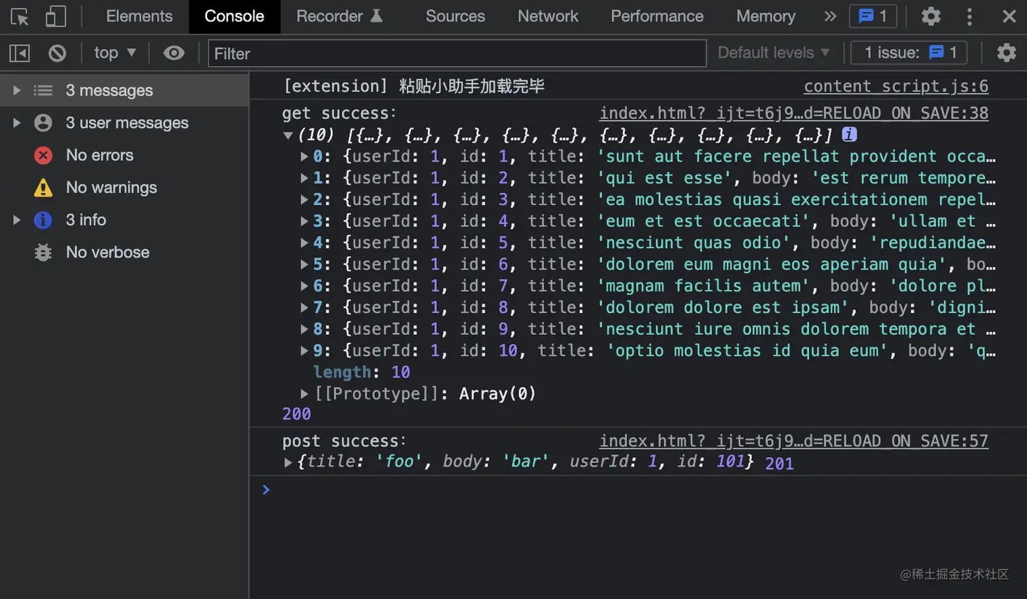Screen dimensions: 1027x599
Task: Click the 1 issue button
Action: [x=909, y=53]
